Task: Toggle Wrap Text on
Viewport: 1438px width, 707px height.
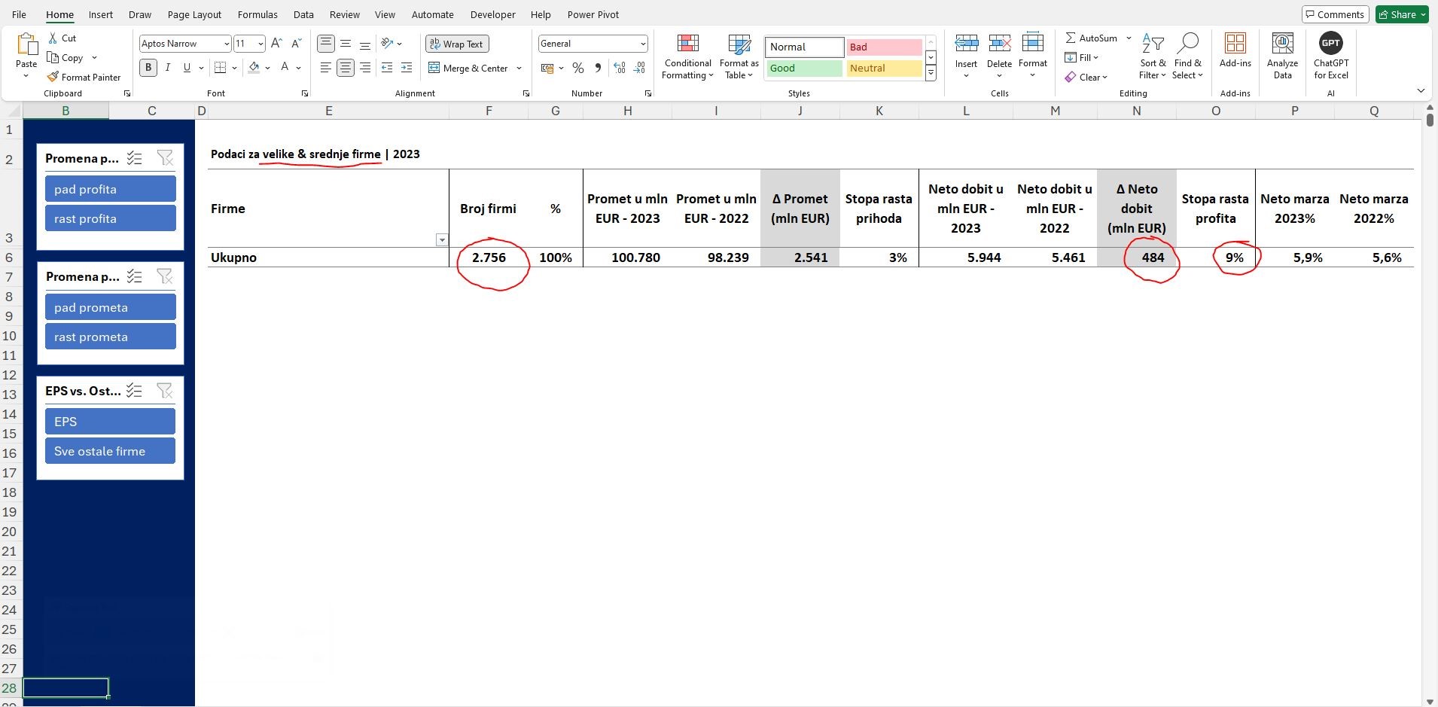Action: pos(457,44)
